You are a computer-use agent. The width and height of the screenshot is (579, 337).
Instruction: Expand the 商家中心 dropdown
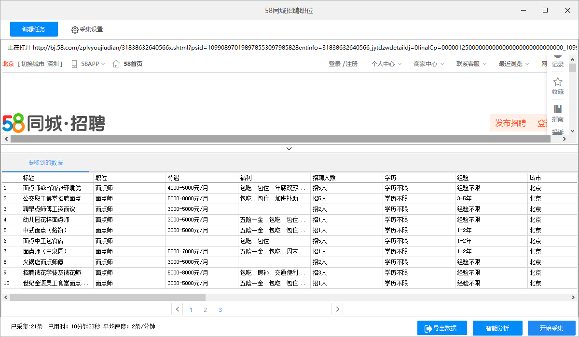[x=429, y=64]
